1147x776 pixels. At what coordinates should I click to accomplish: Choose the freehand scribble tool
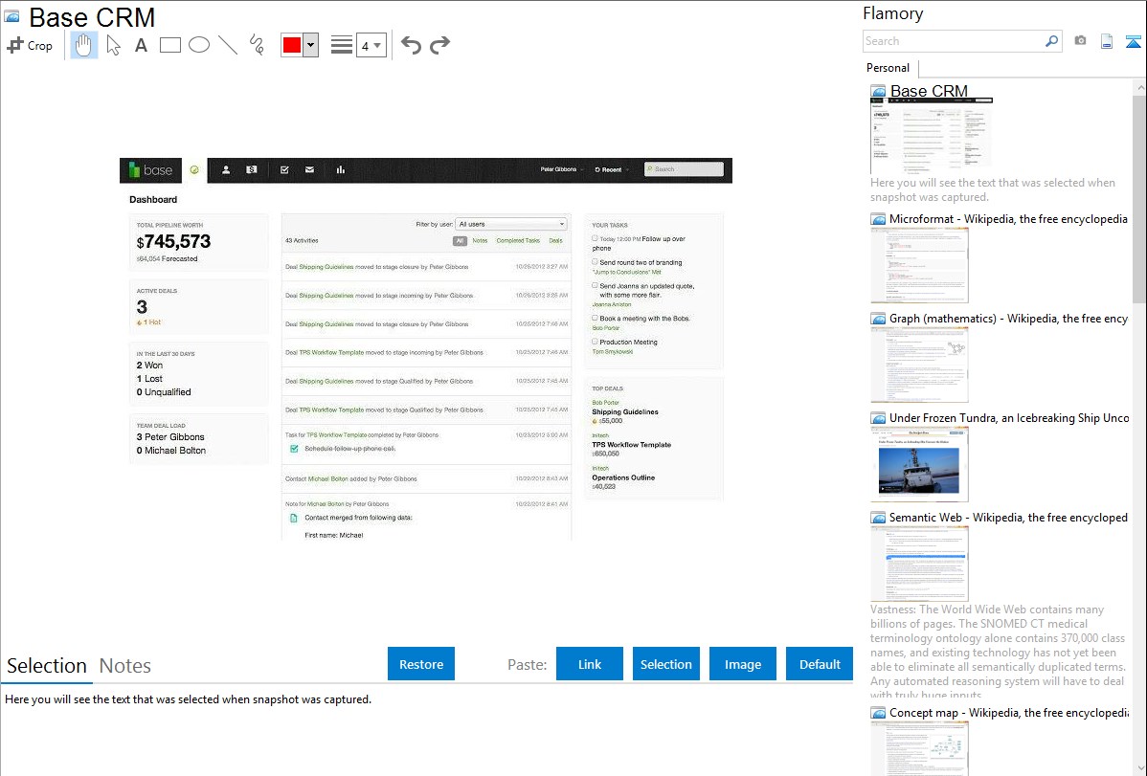[257, 45]
